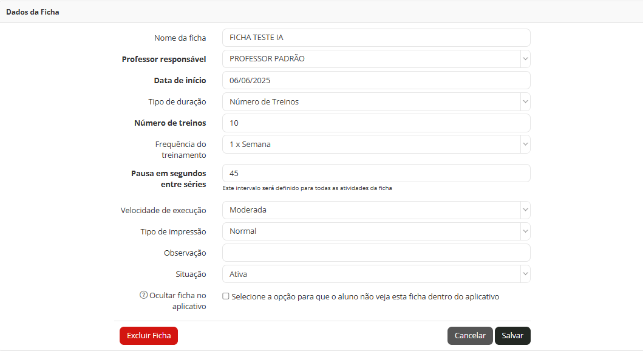Click the 'Selecione a opção para que o aluno' text
Screen dimensions: 643x351
tap(365, 296)
